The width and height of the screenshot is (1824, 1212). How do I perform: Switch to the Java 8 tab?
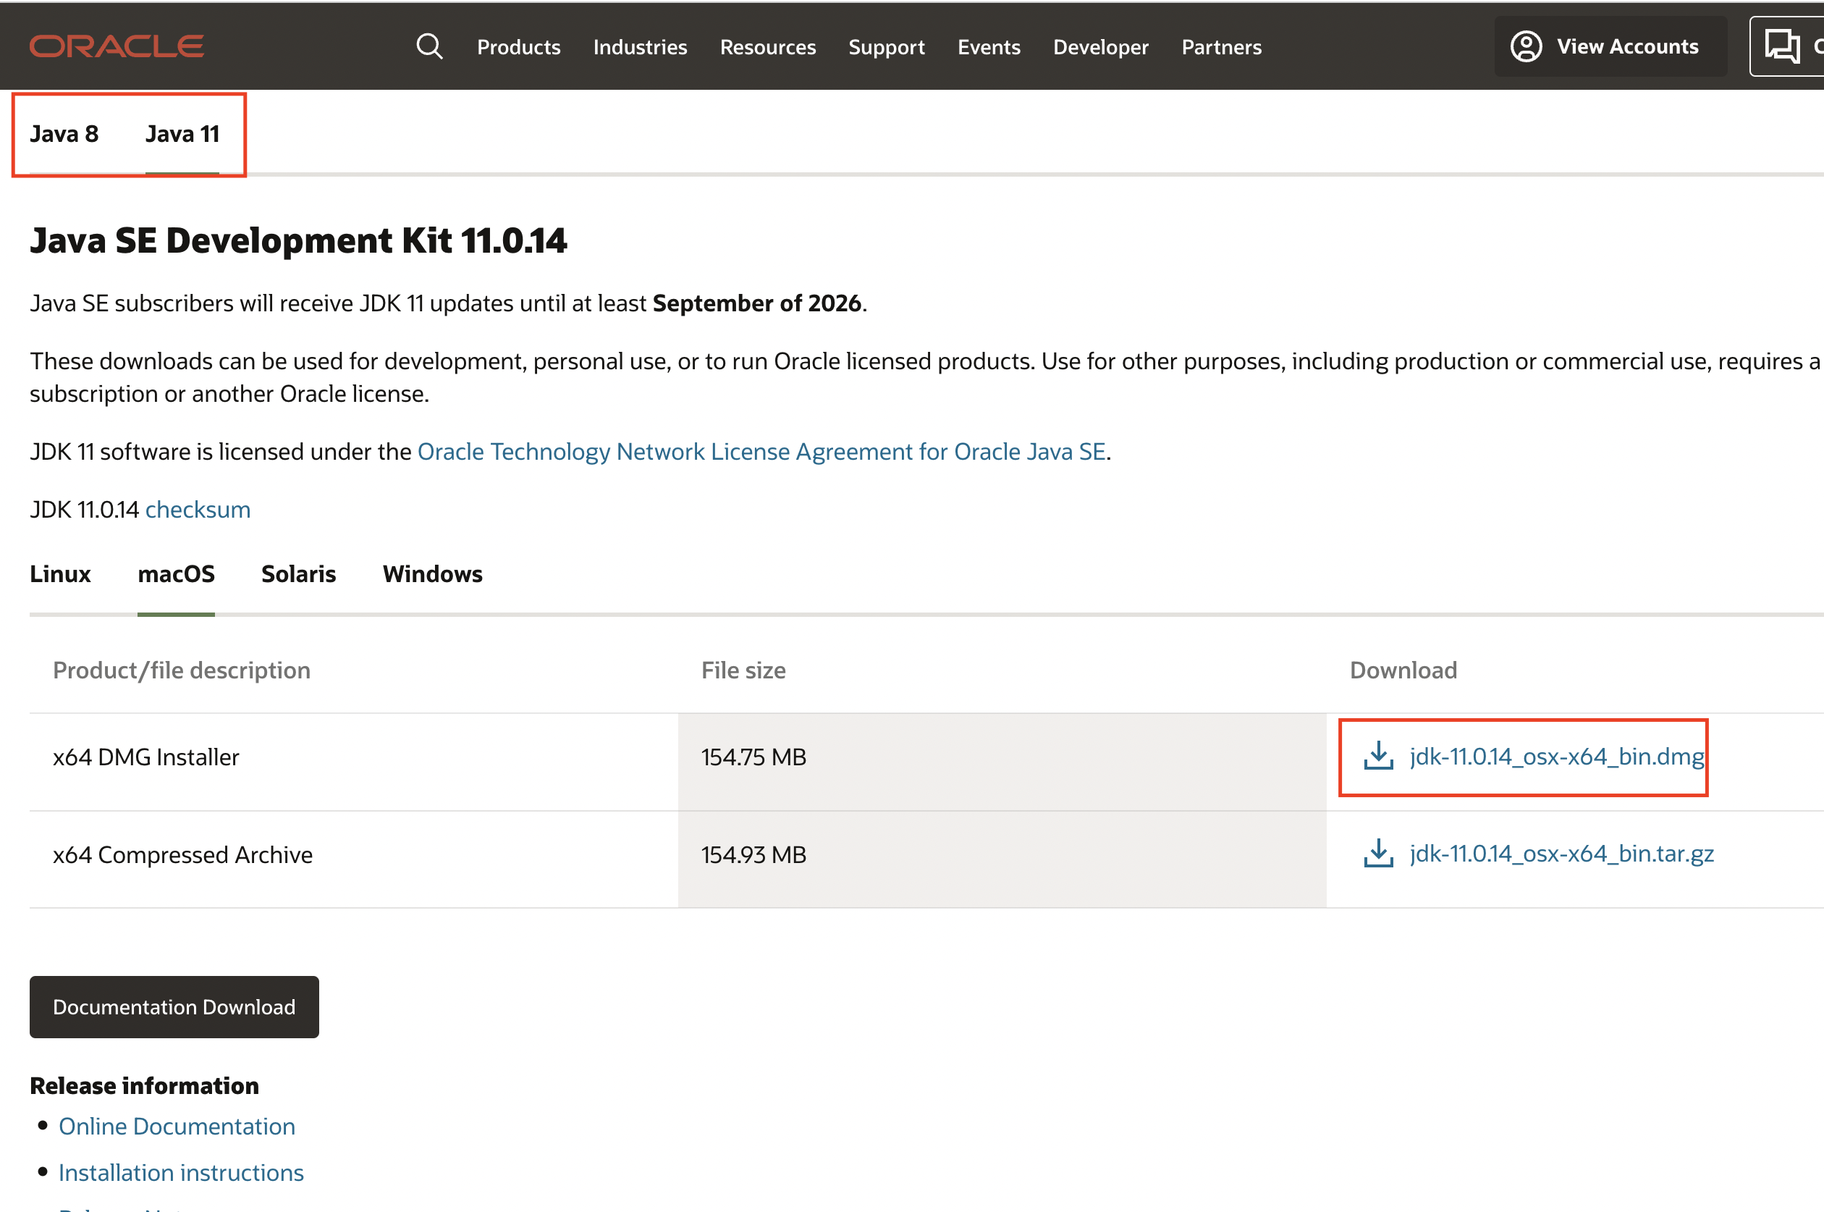click(x=64, y=134)
